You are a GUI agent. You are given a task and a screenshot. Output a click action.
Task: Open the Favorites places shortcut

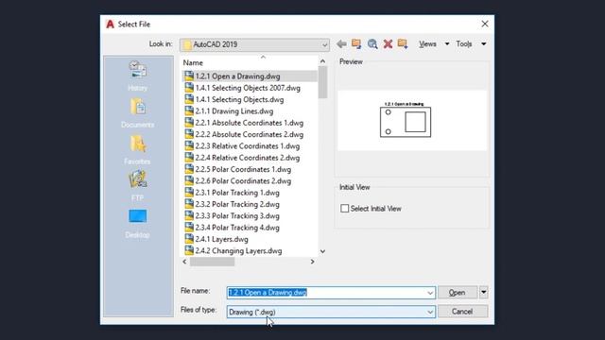pos(137,149)
